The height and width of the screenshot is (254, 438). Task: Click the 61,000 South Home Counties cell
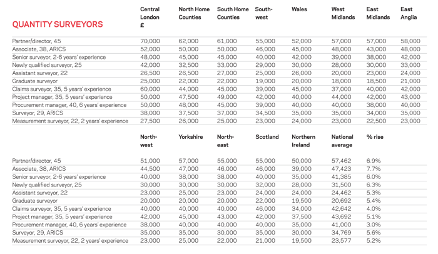(227, 41)
